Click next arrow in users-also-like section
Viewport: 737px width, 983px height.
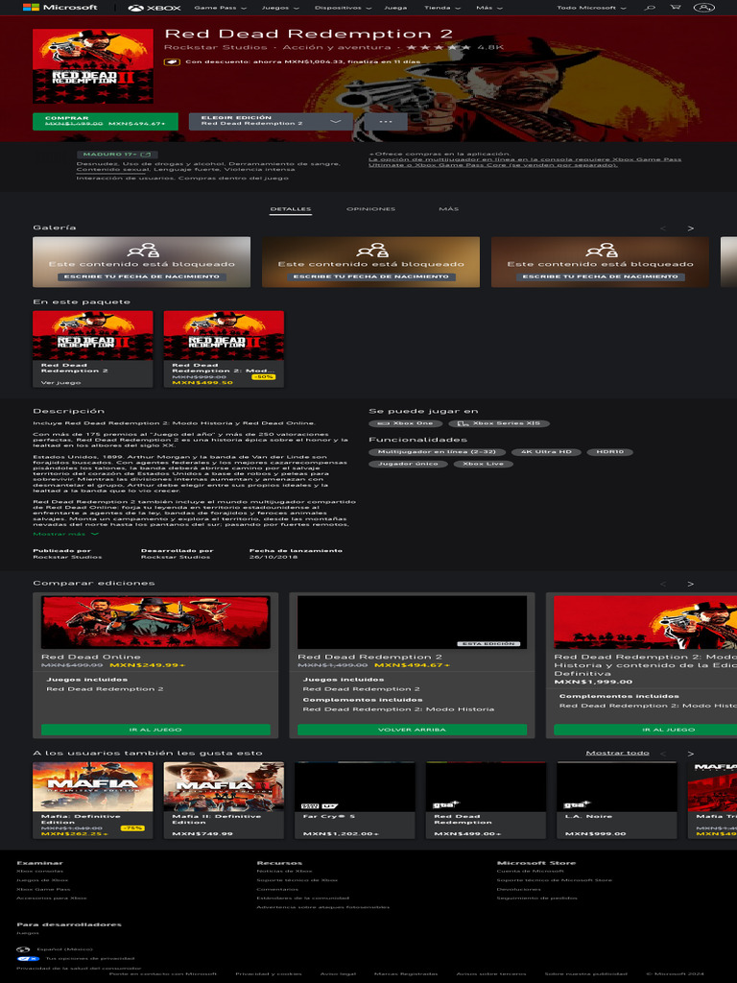point(691,755)
